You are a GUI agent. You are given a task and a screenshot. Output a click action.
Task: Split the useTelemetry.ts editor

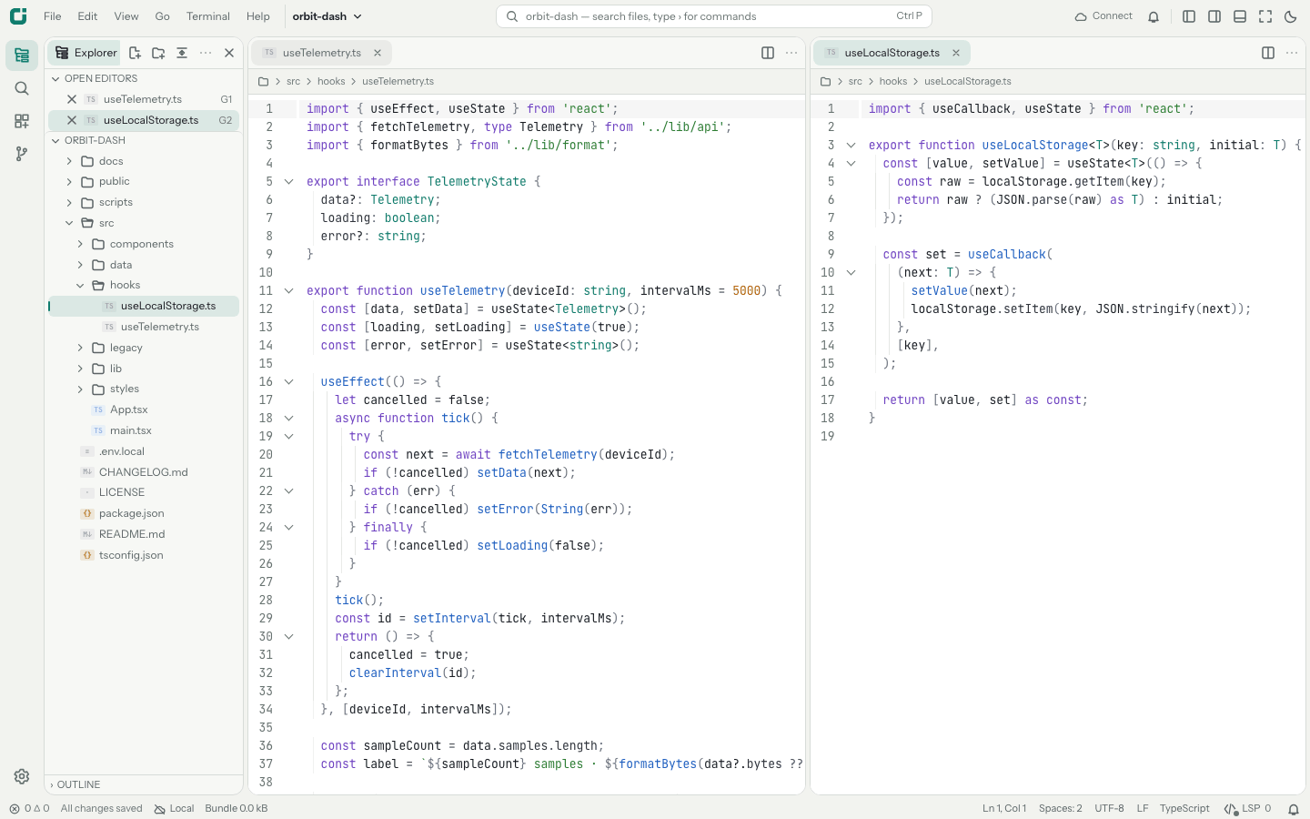[768, 53]
